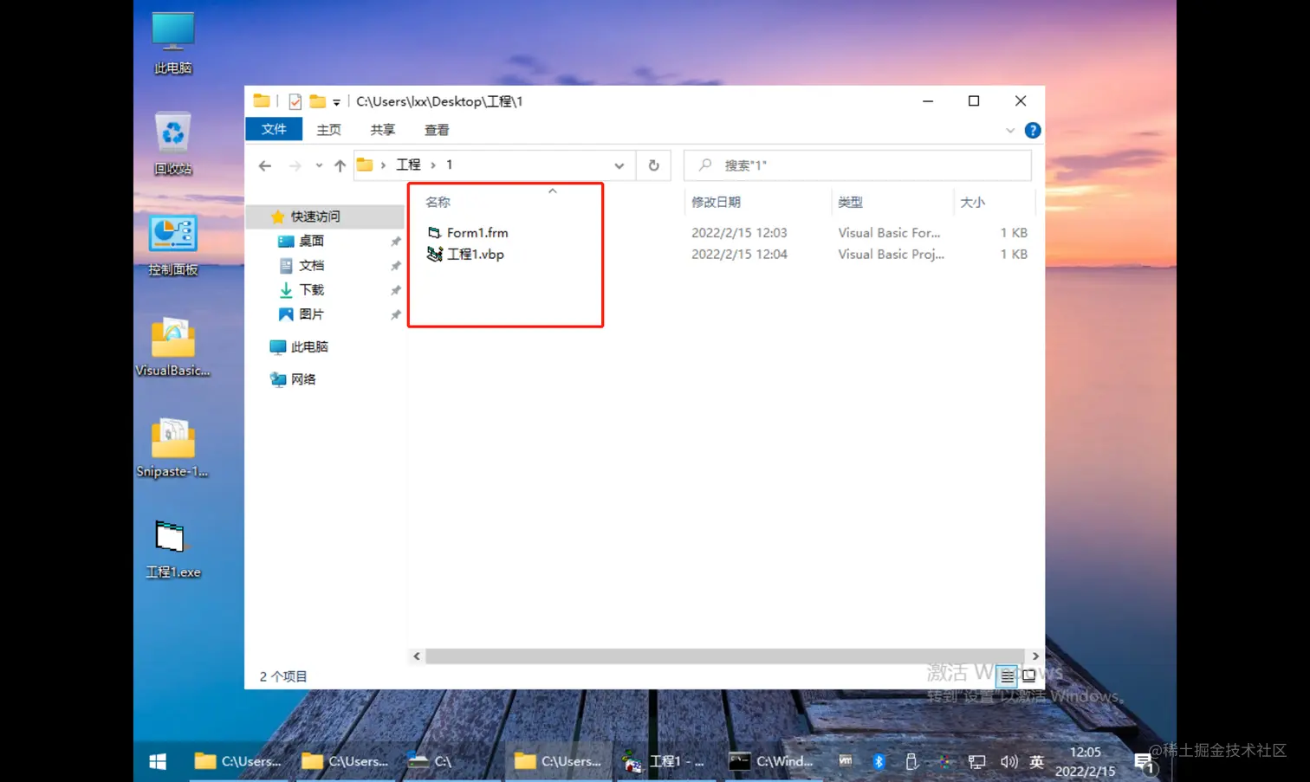Click the horizontal scrollbar track in file list
1310x782 pixels.
point(725,656)
